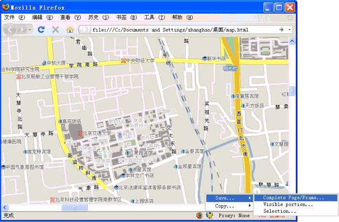Choose Visible portion... option
339x222 pixels.
[295, 204]
